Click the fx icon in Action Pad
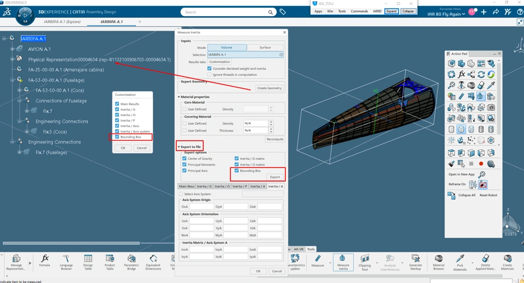This screenshot has width=524, height=283. (x=461, y=74)
